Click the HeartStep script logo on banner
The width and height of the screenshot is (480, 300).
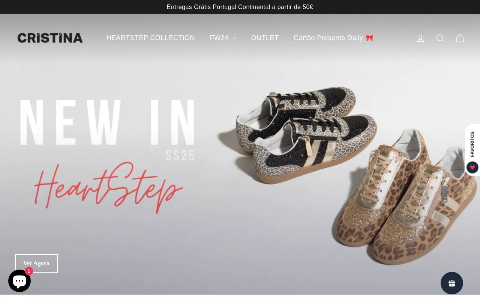[x=109, y=187]
